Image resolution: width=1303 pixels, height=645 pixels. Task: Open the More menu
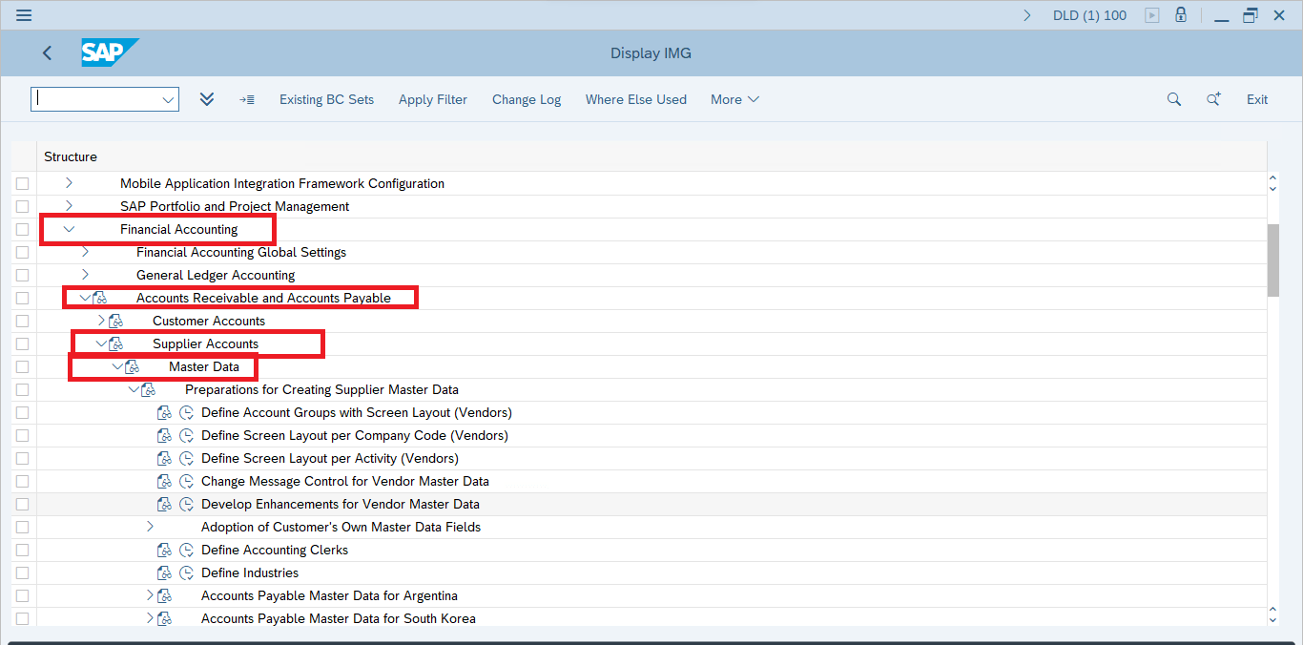click(734, 99)
